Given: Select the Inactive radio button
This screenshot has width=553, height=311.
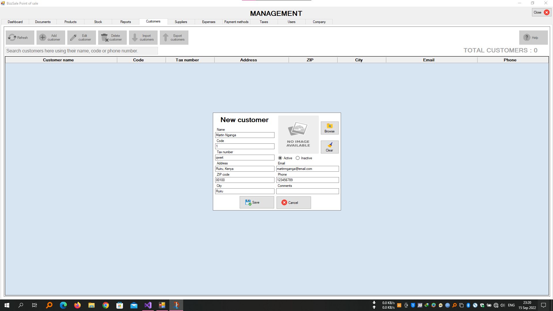Looking at the screenshot, I should 298,158.
